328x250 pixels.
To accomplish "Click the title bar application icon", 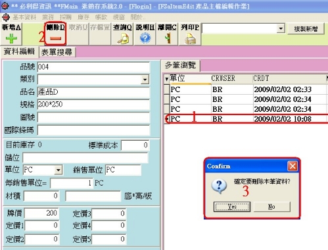I will tap(5, 6).
